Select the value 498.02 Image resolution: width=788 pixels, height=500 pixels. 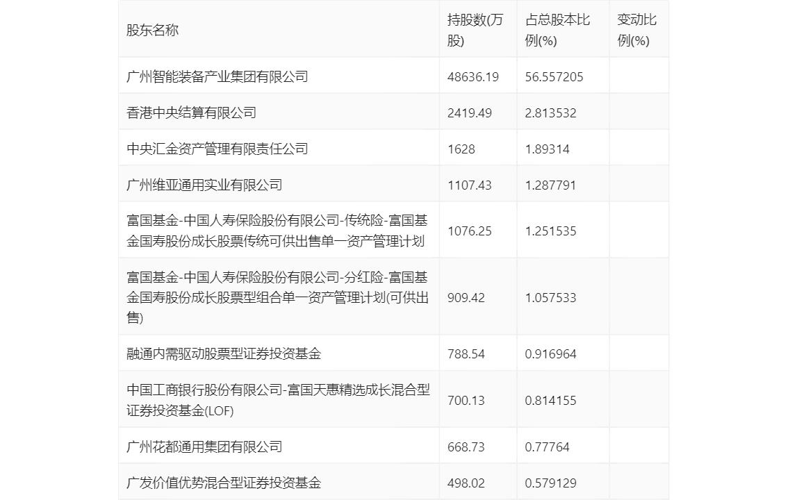[466, 483]
